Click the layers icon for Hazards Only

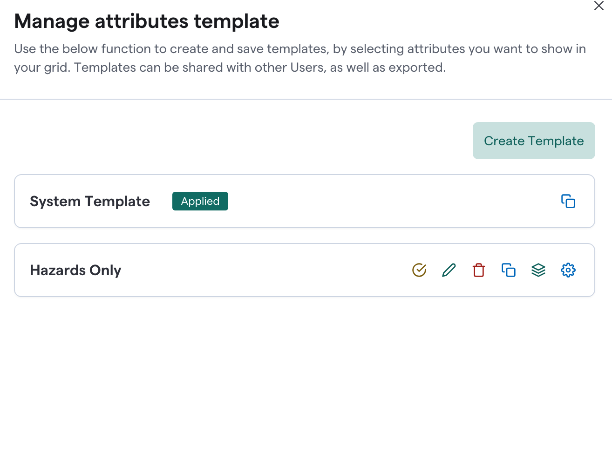coord(538,270)
